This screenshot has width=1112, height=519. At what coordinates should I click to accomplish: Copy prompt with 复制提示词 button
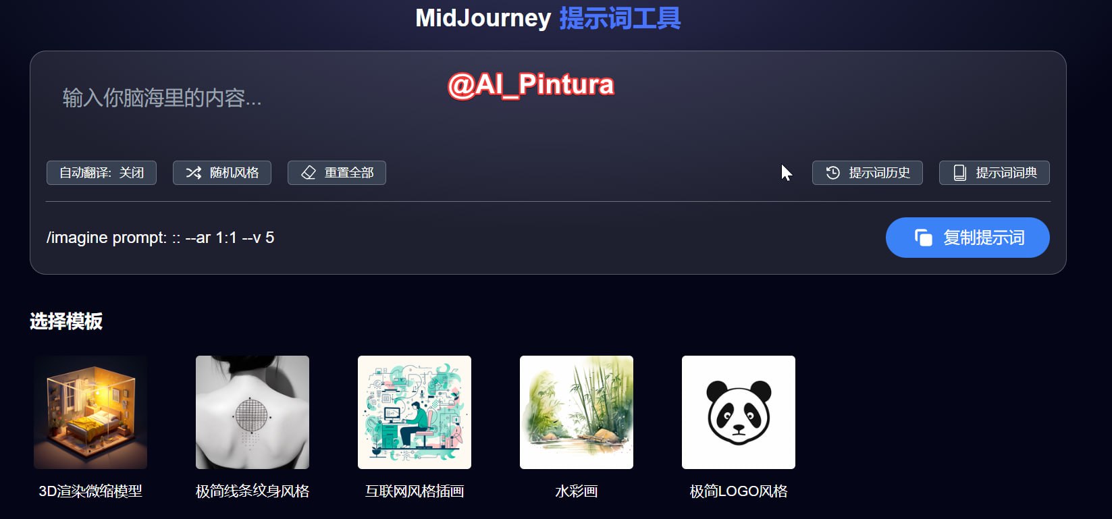pyautogui.click(x=968, y=238)
